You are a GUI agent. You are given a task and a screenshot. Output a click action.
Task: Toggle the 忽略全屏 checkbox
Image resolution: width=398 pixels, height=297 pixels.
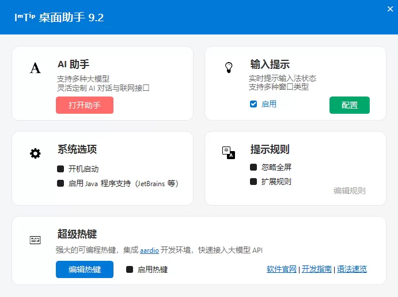(253, 167)
